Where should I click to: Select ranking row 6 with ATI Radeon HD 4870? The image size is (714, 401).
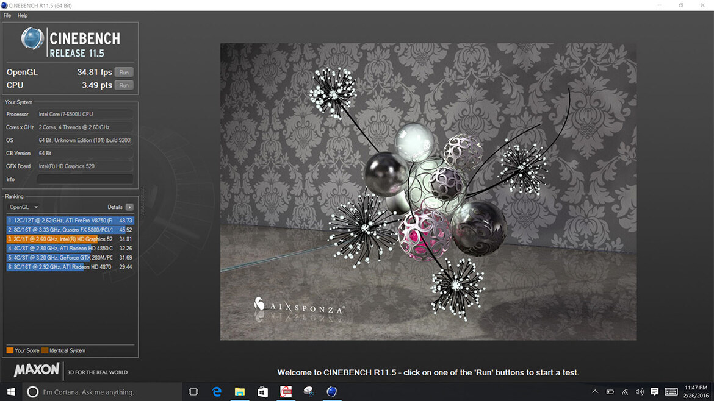pos(70,267)
